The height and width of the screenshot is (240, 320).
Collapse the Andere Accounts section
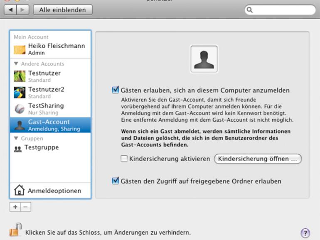16,64
